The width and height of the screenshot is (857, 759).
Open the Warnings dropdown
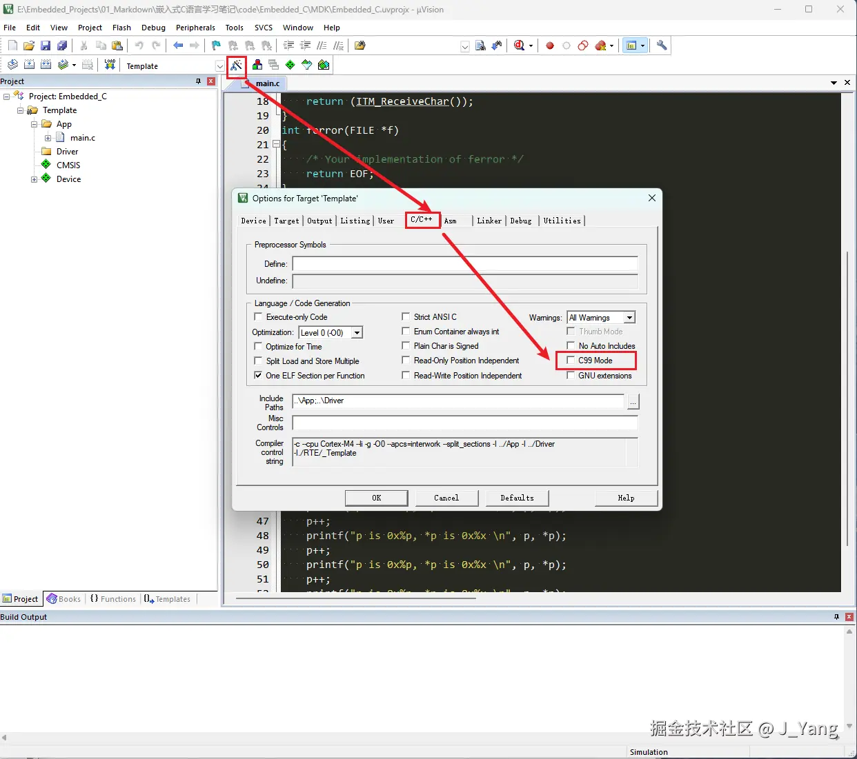[x=629, y=318]
